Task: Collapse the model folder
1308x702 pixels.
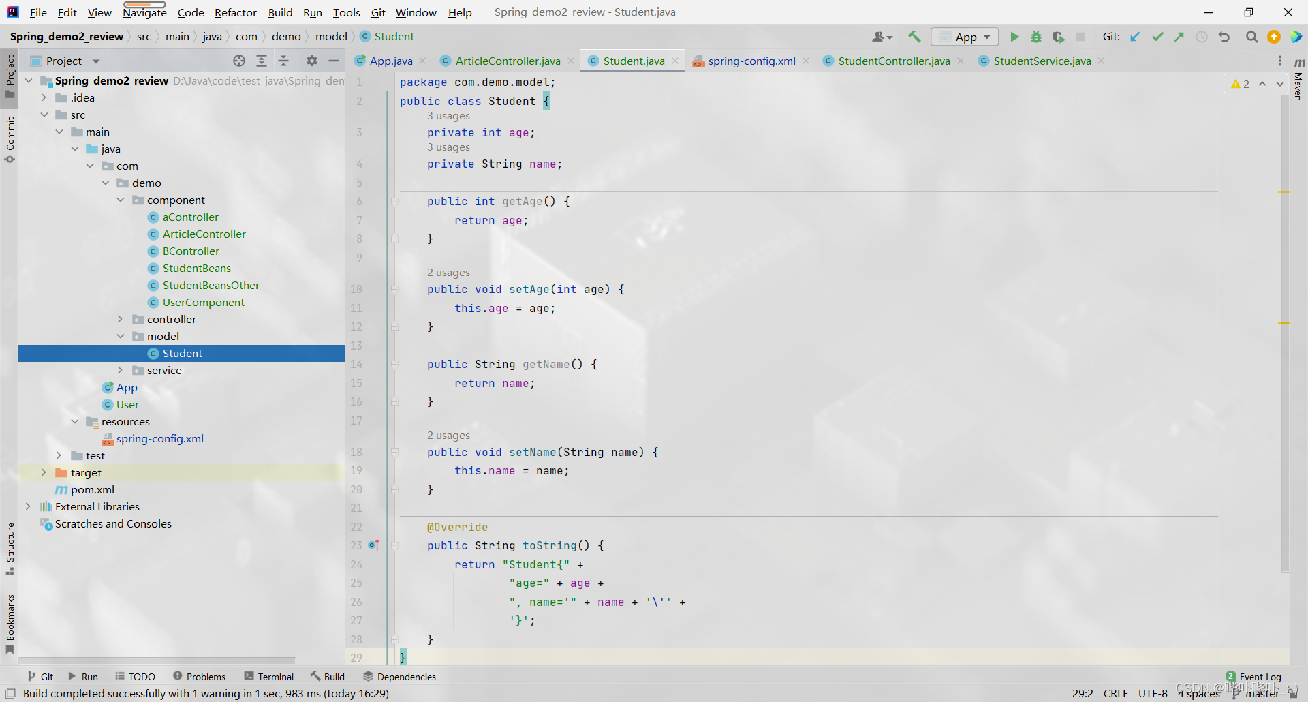Action: 121,336
